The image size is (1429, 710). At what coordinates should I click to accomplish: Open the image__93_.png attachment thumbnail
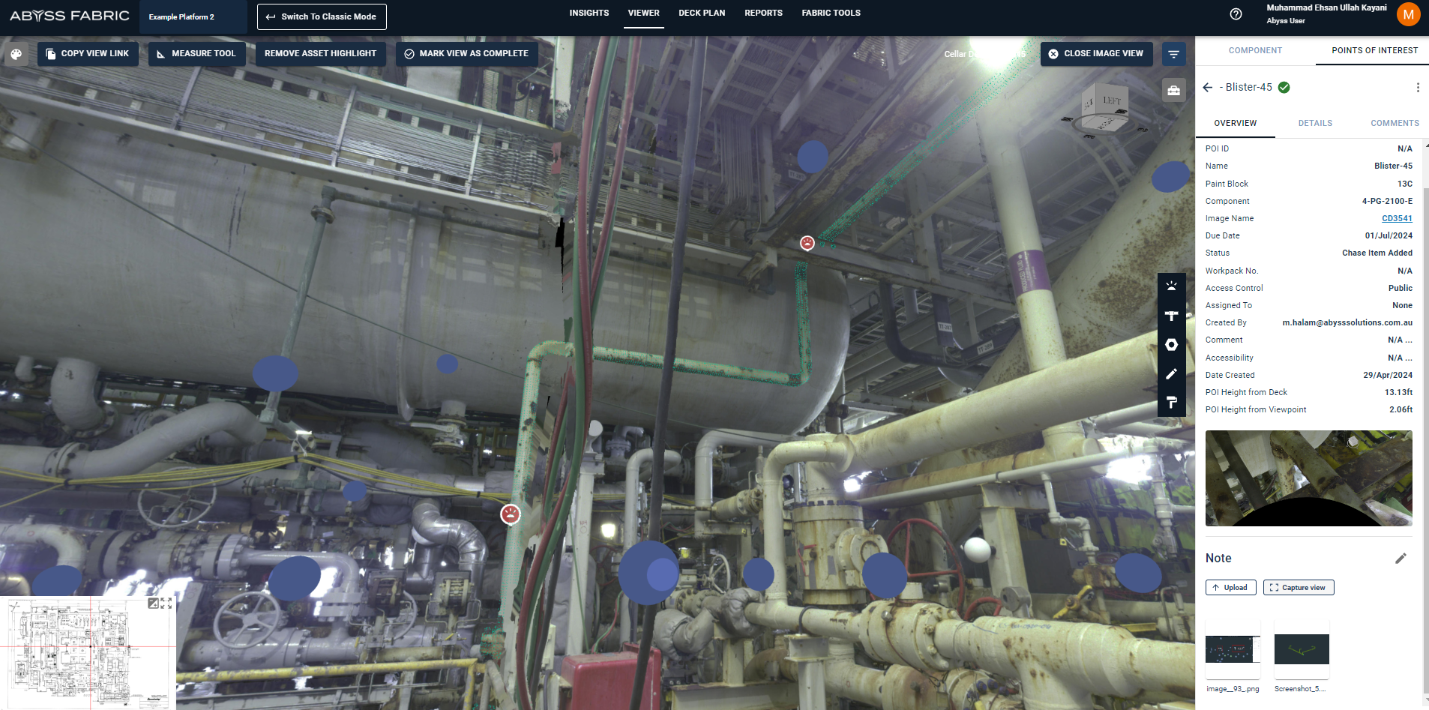(x=1233, y=649)
